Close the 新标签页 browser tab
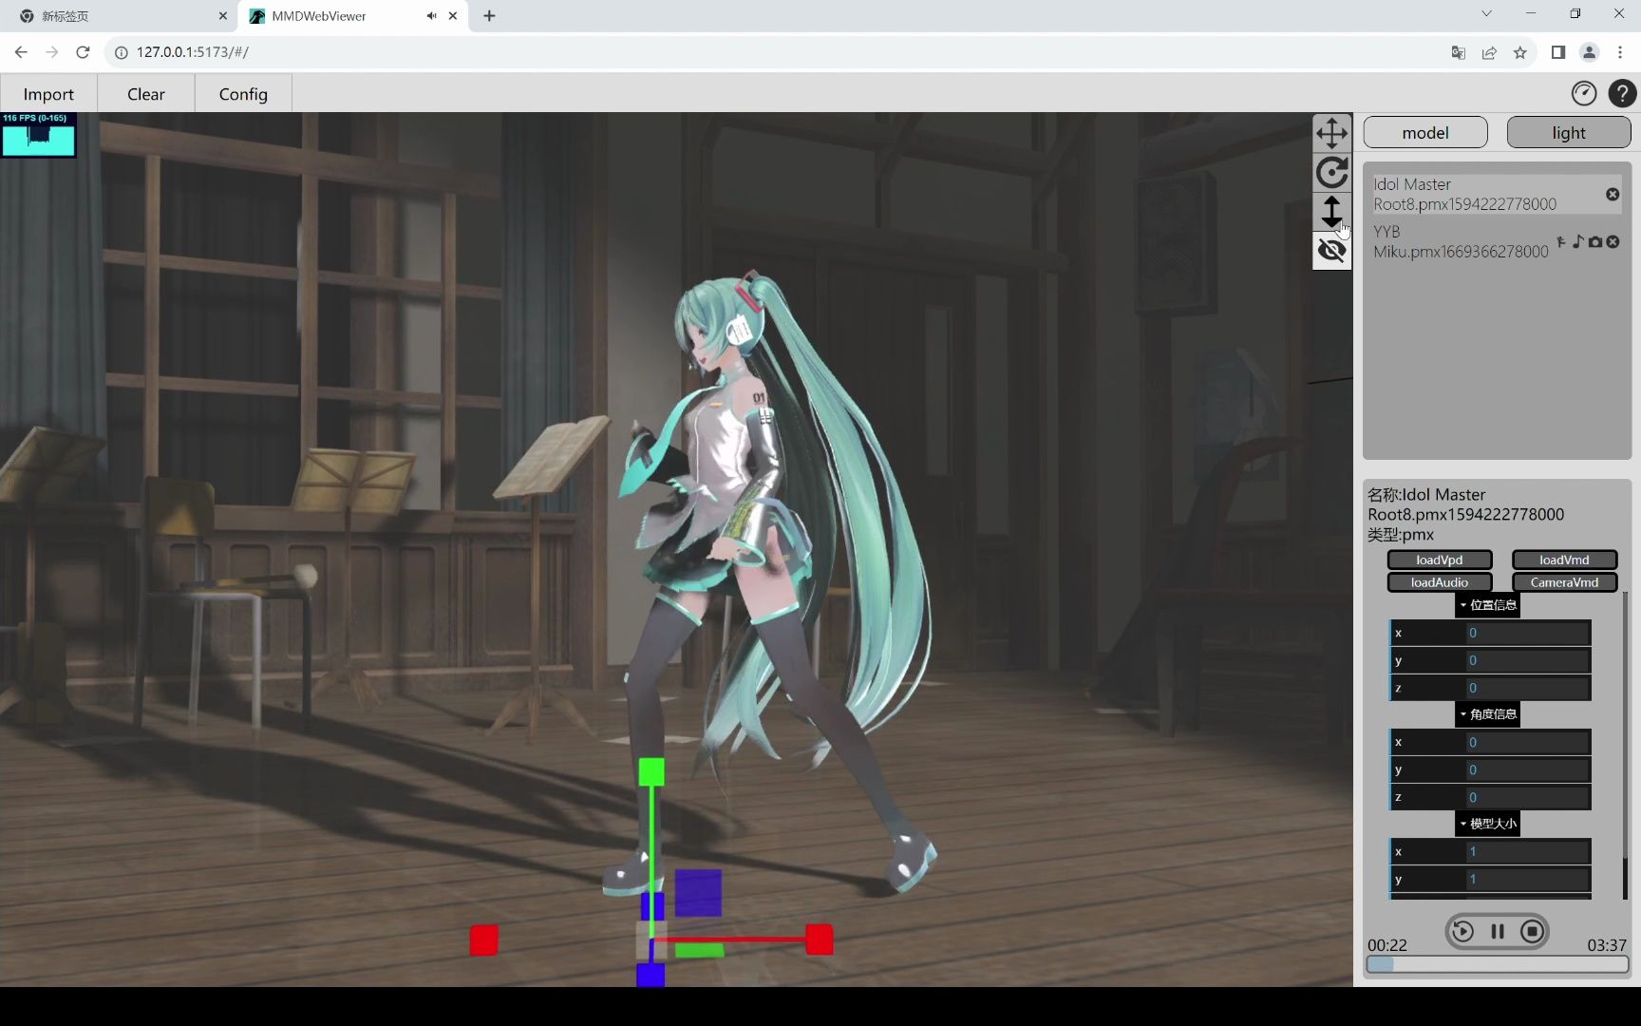Viewport: 1641px width, 1026px height. point(223,16)
